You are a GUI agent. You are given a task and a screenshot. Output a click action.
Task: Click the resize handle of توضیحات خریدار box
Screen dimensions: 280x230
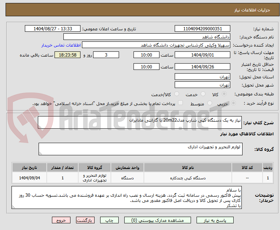point(13,207)
